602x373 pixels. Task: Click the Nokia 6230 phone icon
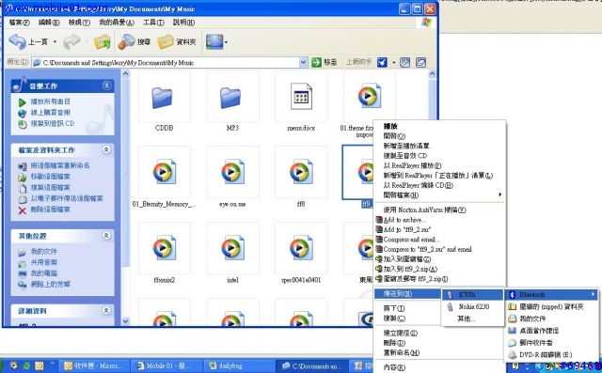(x=450, y=306)
